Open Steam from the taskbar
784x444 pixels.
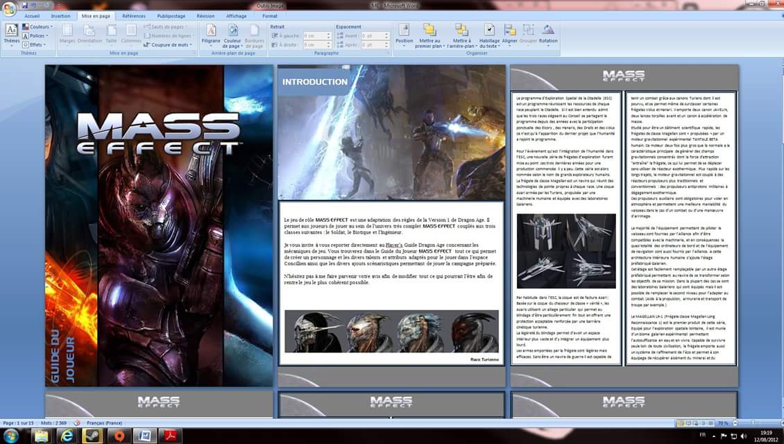coord(93,436)
